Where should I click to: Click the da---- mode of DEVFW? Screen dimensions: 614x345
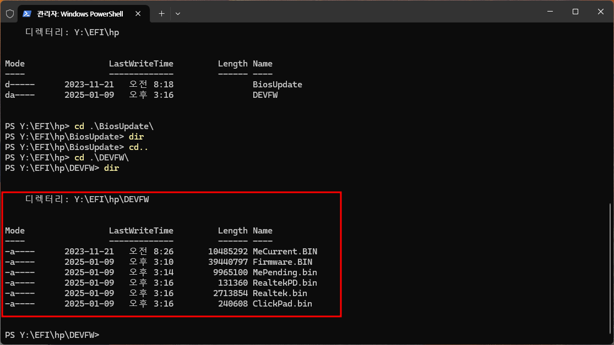click(20, 95)
